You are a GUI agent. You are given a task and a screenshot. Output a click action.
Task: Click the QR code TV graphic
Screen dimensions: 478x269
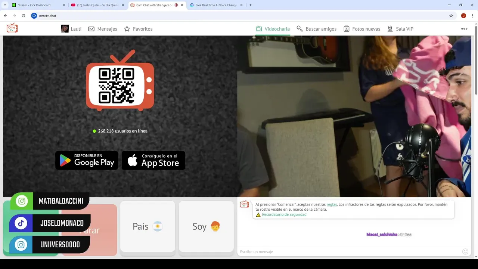tap(120, 81)
